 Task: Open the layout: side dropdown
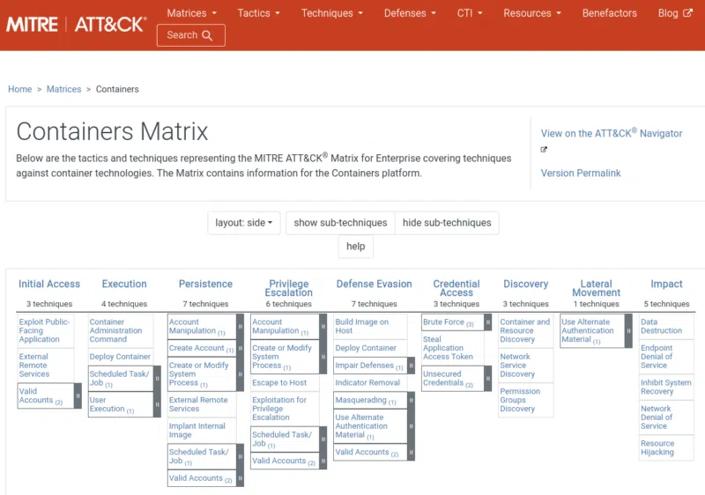pyautogui.click(x=244, y=223)
